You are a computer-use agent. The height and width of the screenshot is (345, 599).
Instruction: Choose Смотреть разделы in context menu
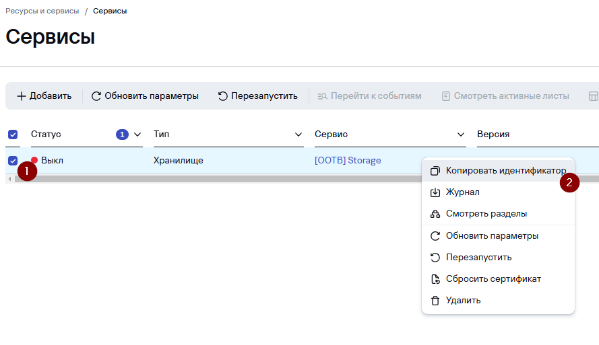pos(498,214)
